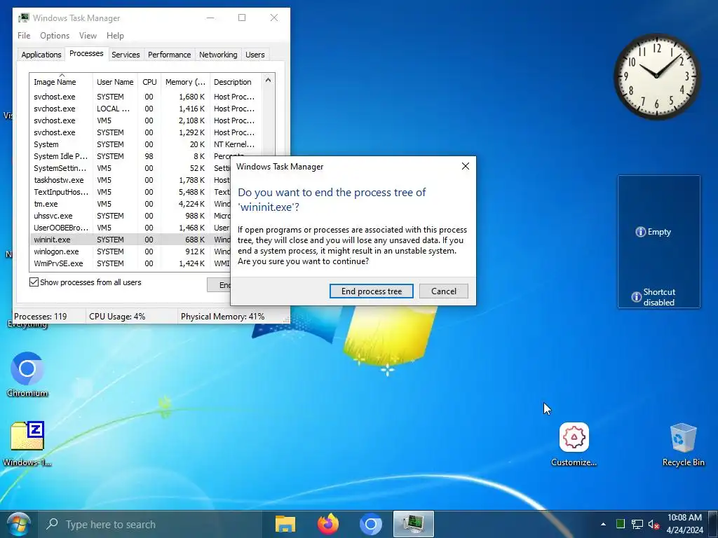The height and width of the screenshot is (538, 718).
Task: Launch Firefox from the taskbar
Action: [x=328, y=524]
